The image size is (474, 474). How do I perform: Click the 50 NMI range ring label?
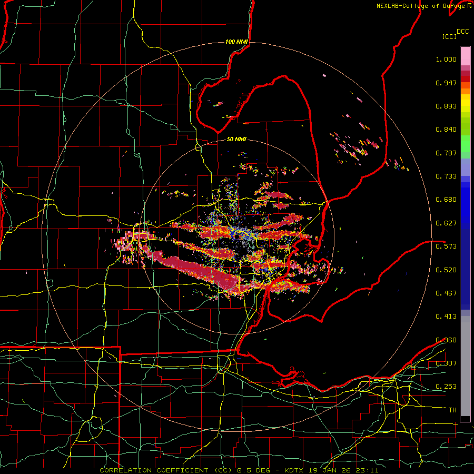[236, 139]
